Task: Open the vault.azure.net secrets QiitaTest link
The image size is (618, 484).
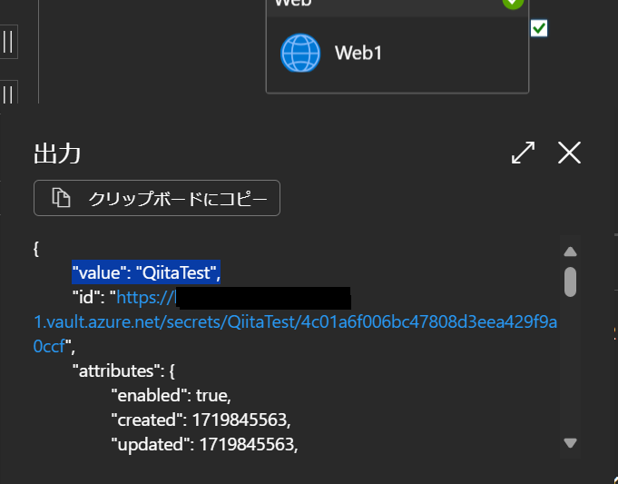Action: 295,321
